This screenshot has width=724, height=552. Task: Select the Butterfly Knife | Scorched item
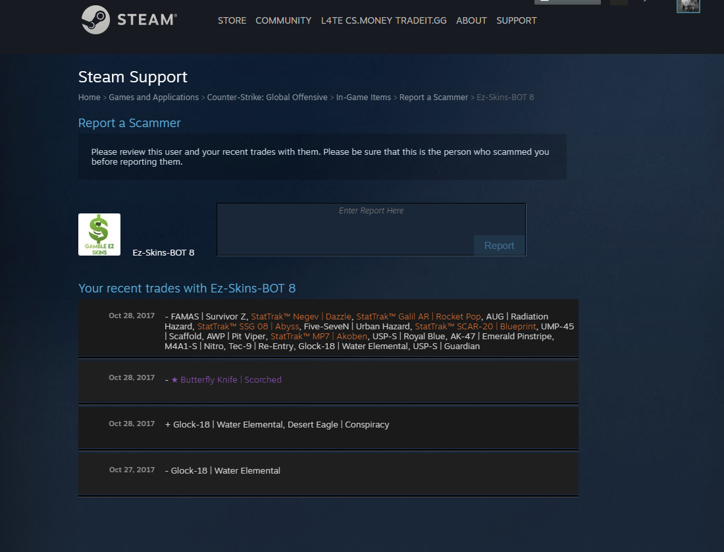(226, 379)
